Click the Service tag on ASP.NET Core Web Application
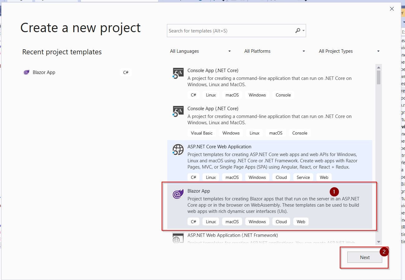The height and width of the screenshot is (280, 405). tap(303, 177)
